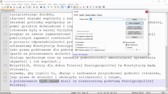Click the Zamknij button

[134, 37]
